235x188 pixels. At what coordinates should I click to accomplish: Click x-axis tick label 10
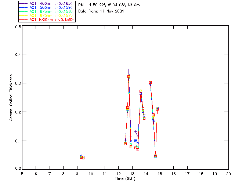pos(91,174)
